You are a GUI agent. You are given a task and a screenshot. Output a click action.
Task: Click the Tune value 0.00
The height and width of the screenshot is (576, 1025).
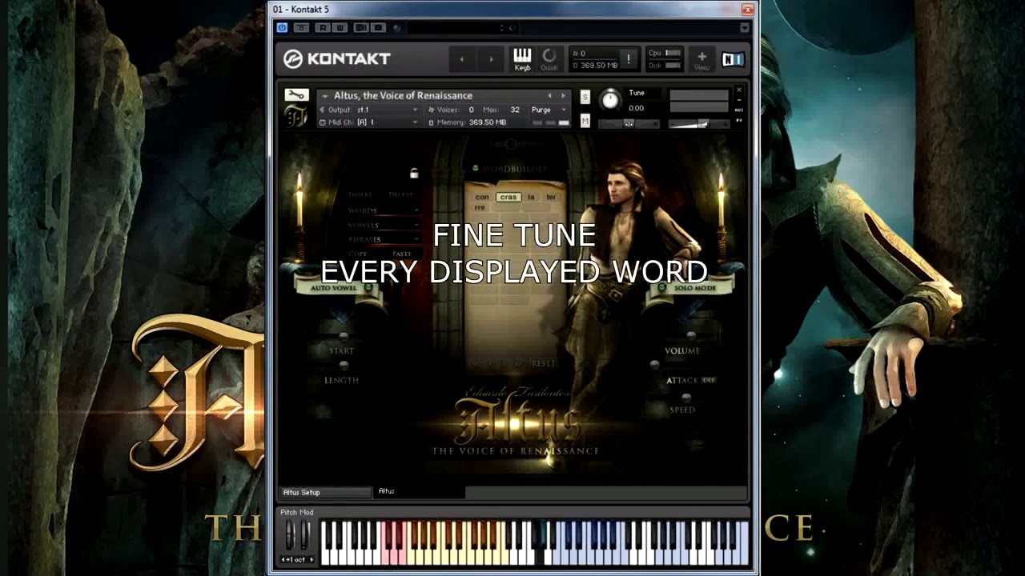tap(637, 108)
